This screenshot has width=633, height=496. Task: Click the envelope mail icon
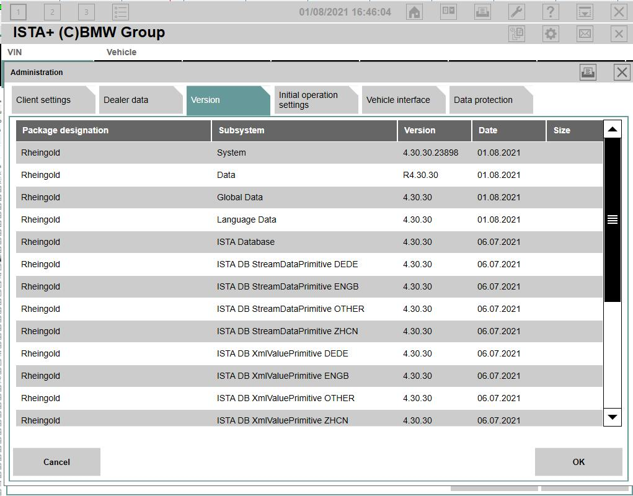pos(585,33)
